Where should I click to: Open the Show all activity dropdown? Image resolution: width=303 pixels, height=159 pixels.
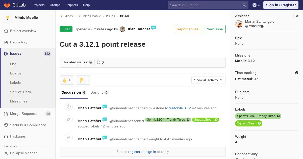point(209,80)
